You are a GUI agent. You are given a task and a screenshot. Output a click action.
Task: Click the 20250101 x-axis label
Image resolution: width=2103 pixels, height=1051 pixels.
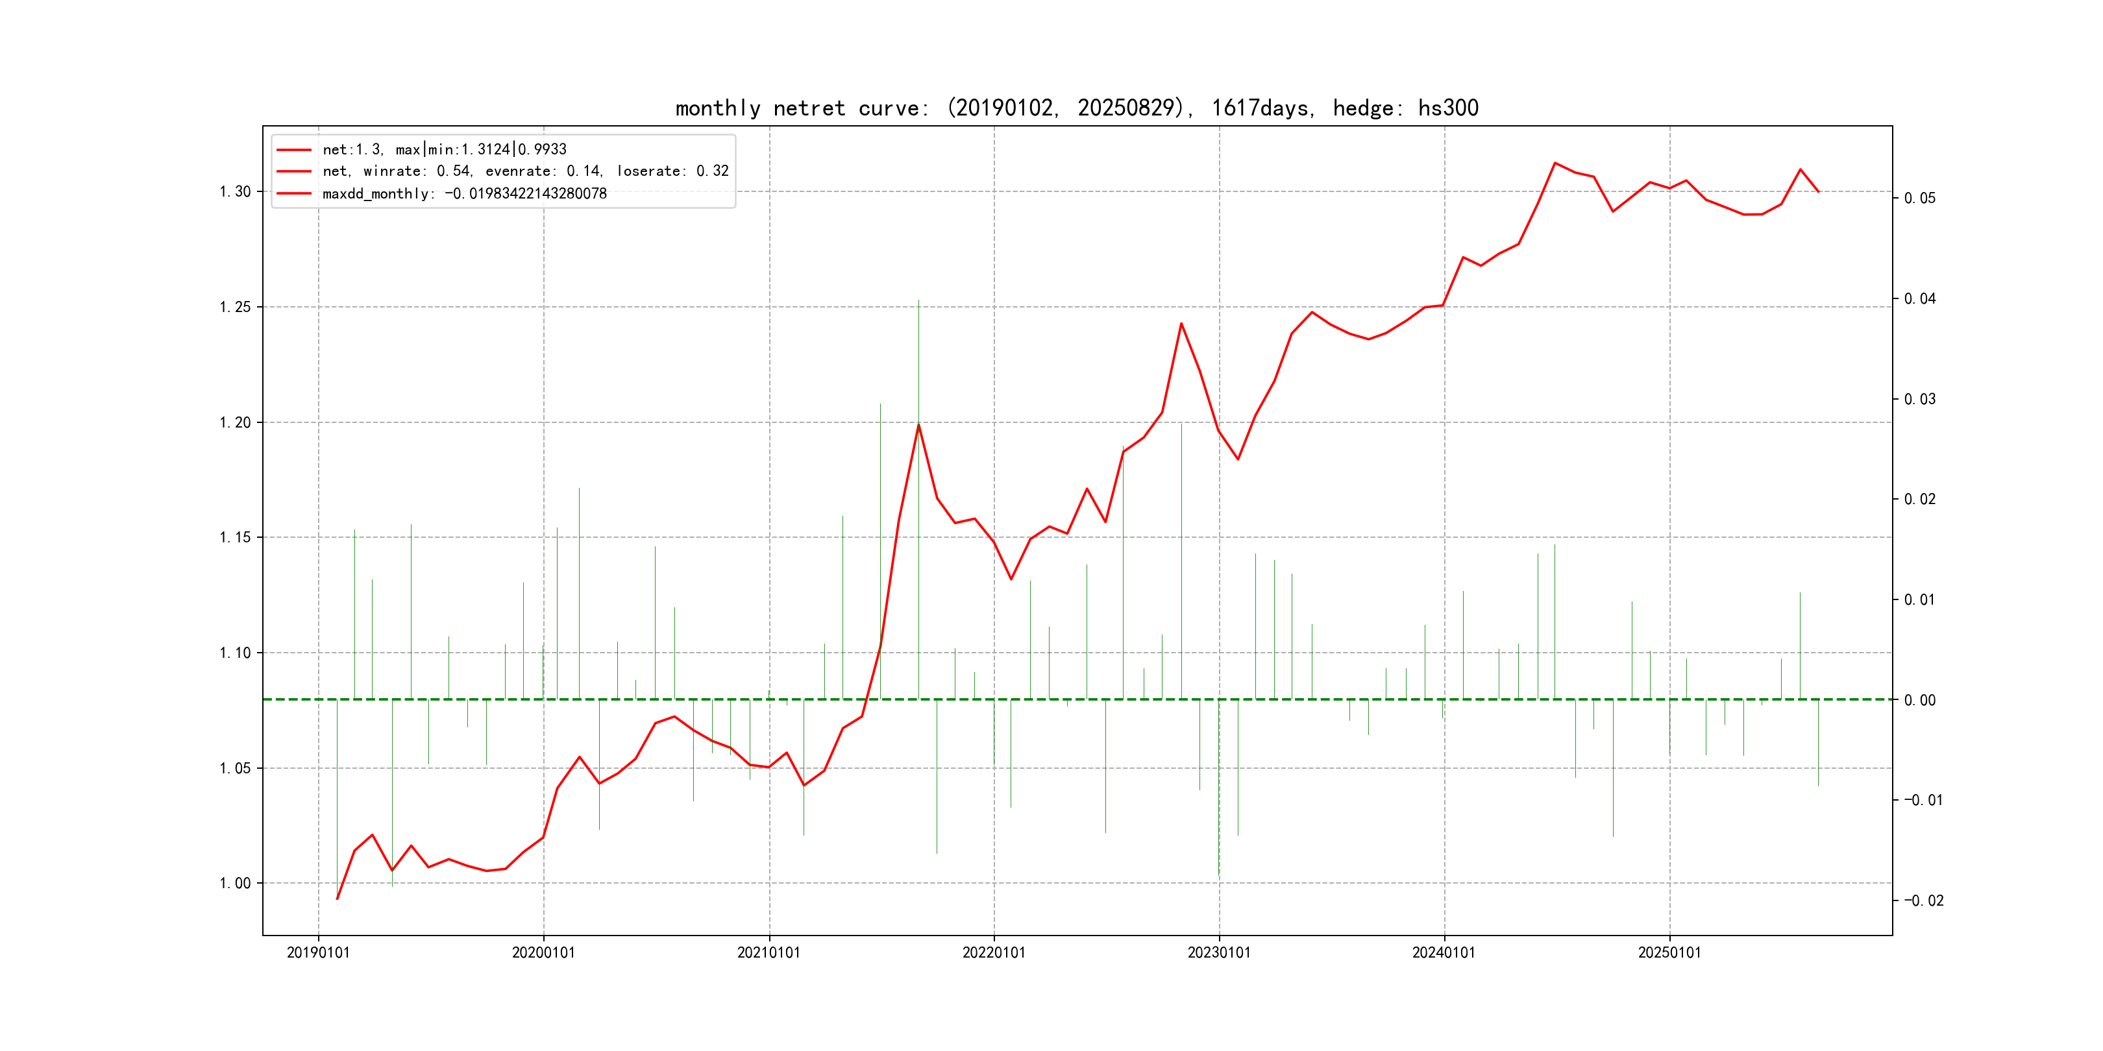(x=1669, y=953)
